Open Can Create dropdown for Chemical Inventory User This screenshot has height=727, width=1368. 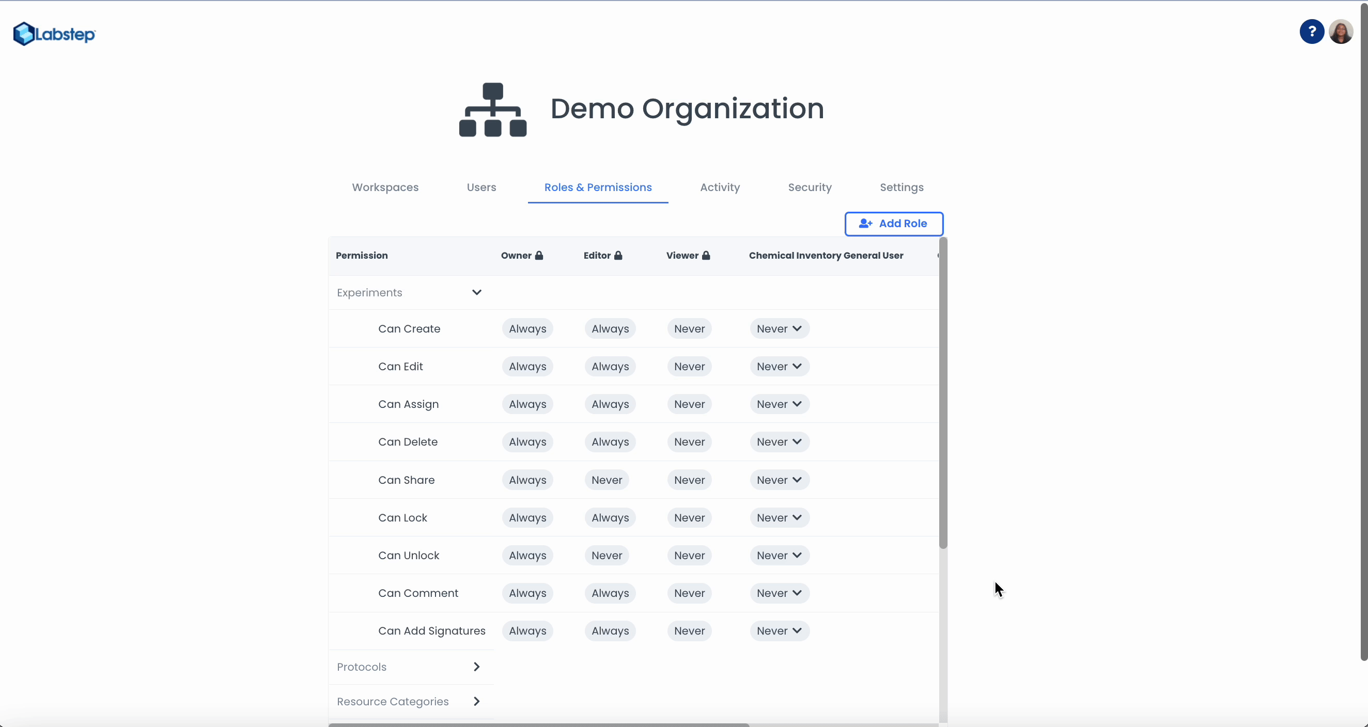coord(779,329)
